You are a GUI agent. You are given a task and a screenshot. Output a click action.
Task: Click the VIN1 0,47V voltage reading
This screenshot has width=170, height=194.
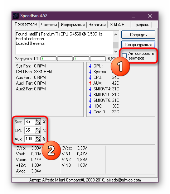click(74, 154)
